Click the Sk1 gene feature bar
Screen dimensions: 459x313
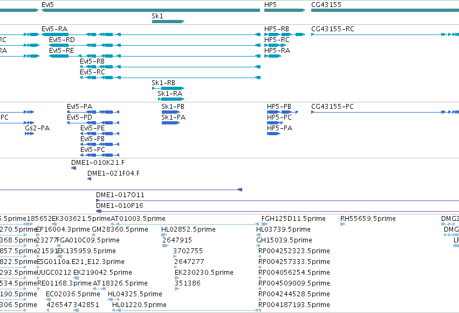(x=168, y=22)
